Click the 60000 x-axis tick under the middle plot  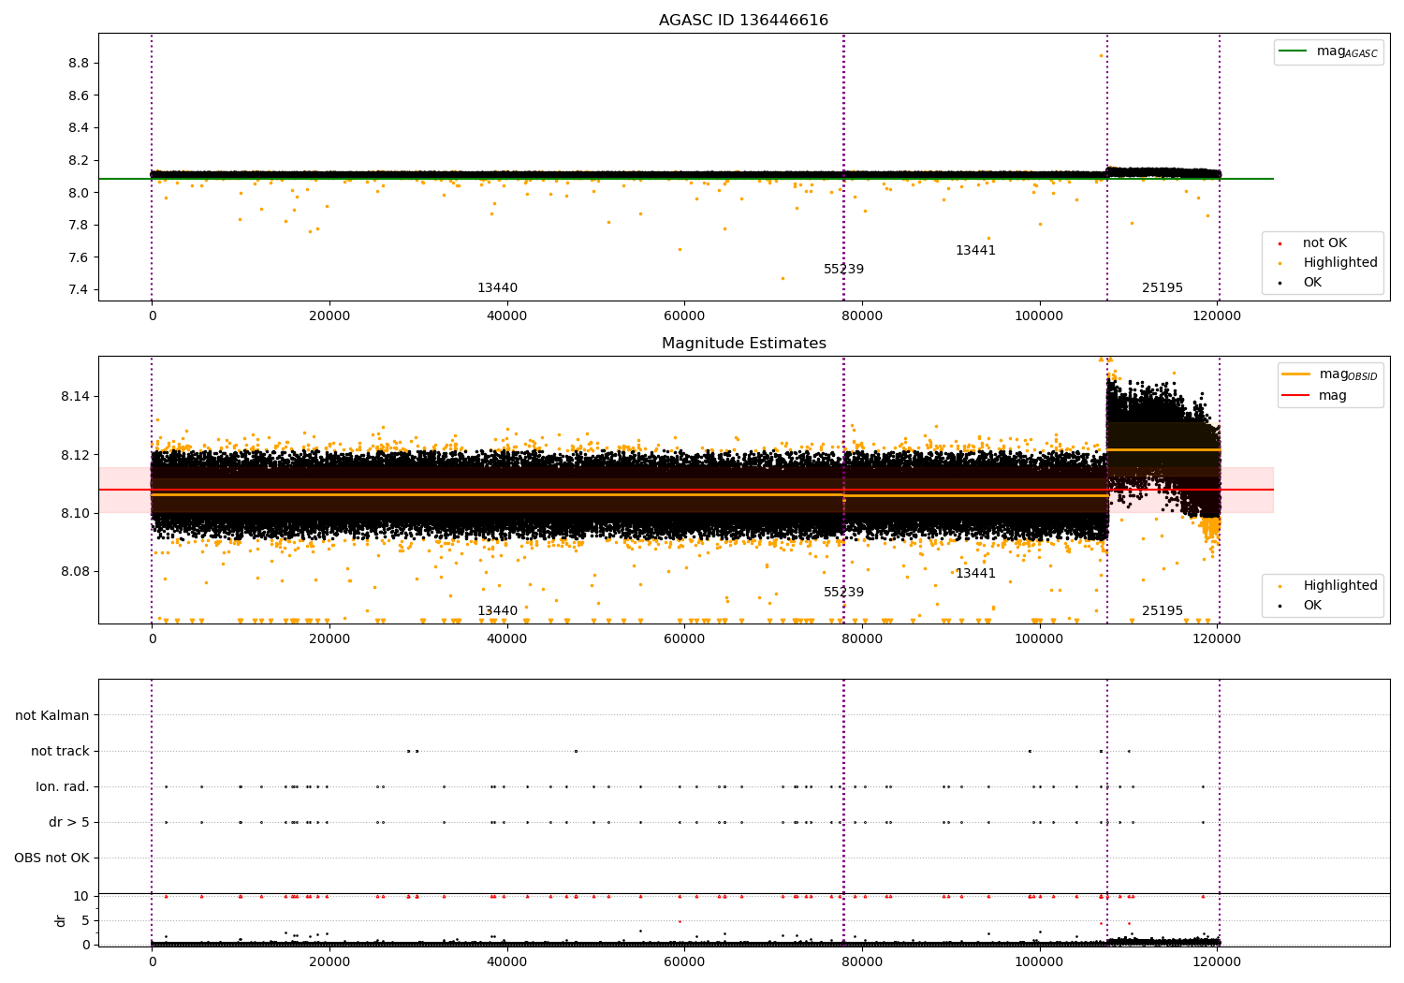(684, 639)
